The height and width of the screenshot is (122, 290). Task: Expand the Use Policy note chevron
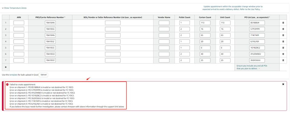coord(262,9)
